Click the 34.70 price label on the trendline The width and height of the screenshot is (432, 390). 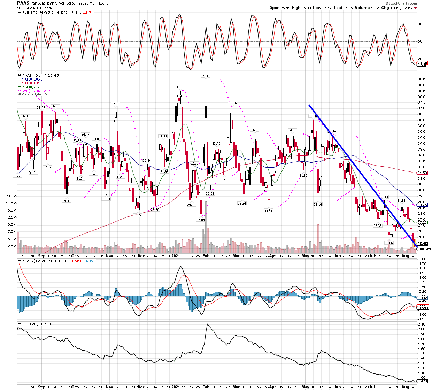point(332,132)
